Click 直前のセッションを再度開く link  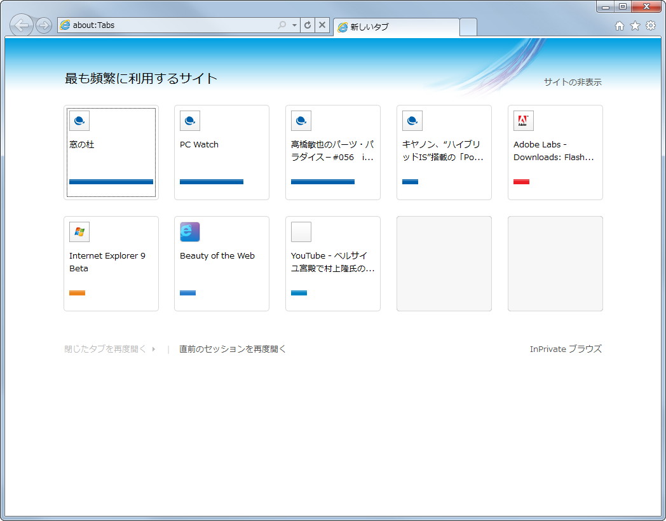pos(233,349)
